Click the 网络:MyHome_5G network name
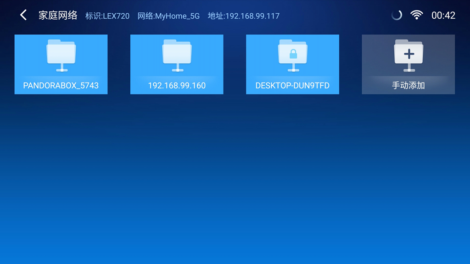470x264 pixels. coord(168,16)
